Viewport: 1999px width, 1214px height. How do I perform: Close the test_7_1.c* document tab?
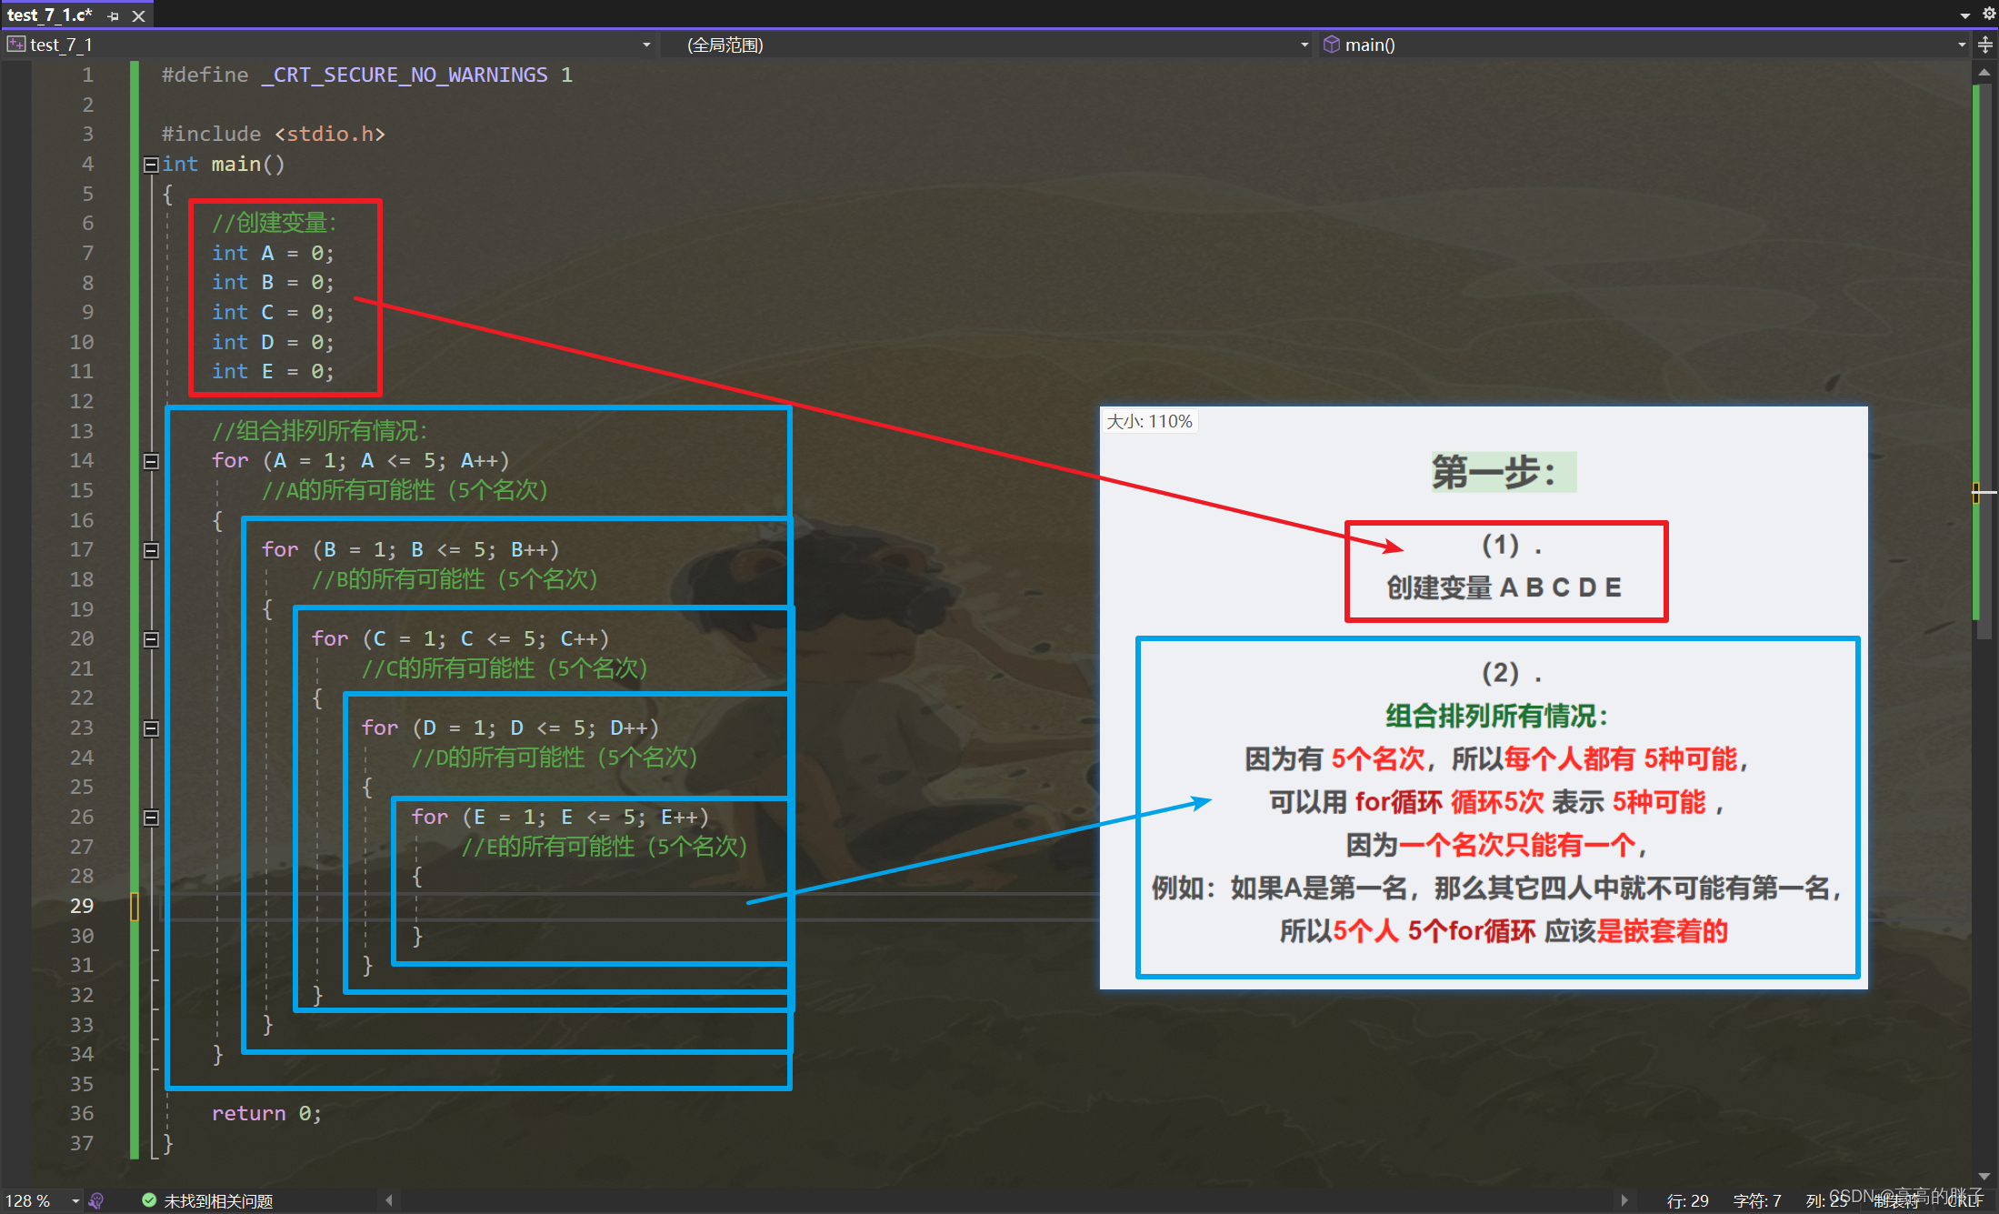[x=138, y=16]
